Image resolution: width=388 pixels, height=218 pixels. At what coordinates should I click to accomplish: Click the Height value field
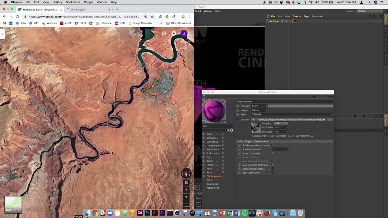point(259,110)
